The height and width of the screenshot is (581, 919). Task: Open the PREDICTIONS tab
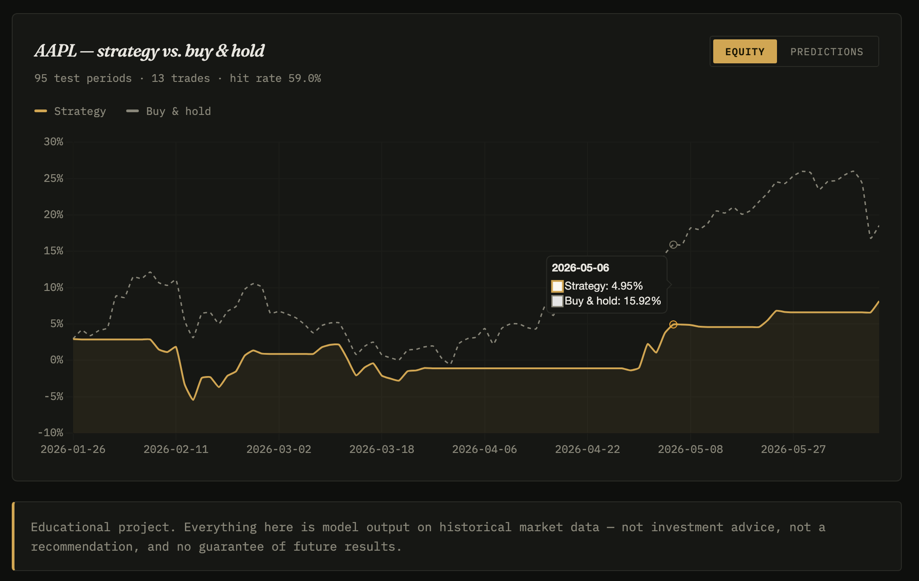(x=827, y=52)
